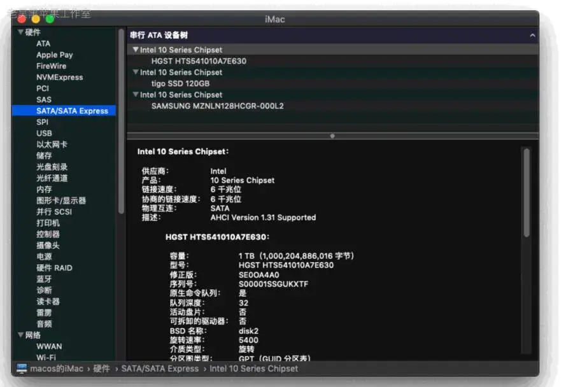Click the BSD name value disk2

point(248,331)
